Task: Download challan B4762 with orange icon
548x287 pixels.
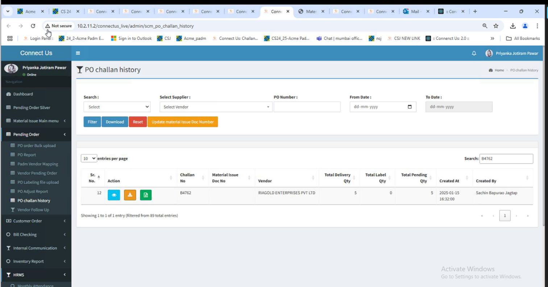Action: [130, 195]
